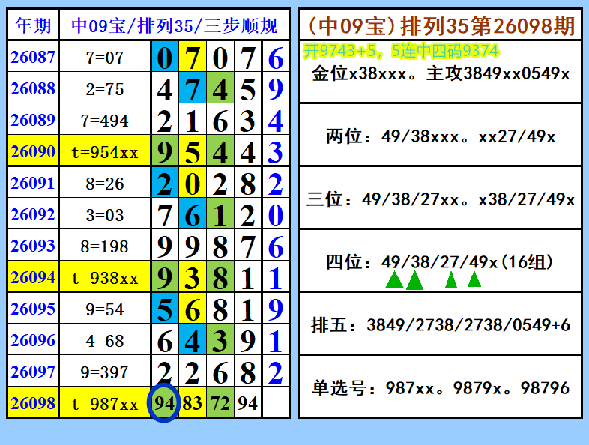This screenshot has width=589, height=445.
Task: Click the yellow highlighted 开9743+5 text
Action: click(x=401, y=51)
